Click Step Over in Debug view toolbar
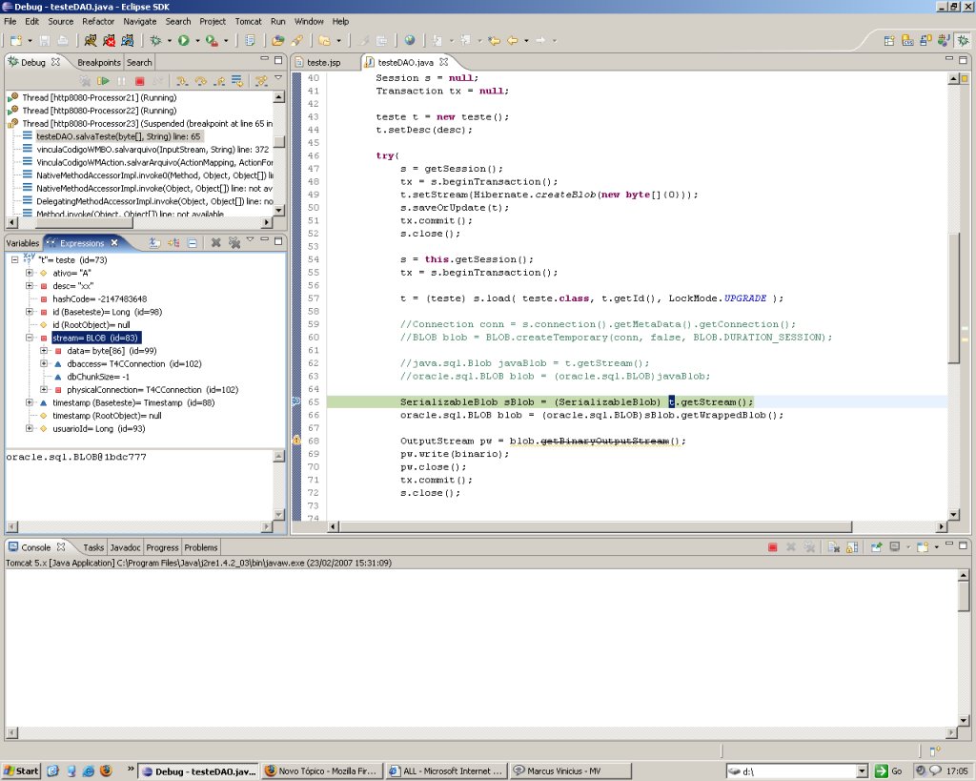The width and height of the screenshot is (976, 781). coord(200,81)
